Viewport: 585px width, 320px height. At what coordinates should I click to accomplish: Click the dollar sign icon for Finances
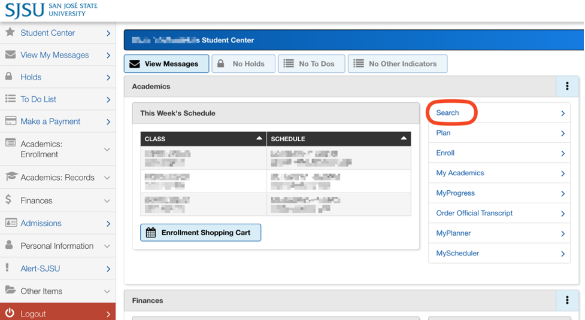click(8, 200)
